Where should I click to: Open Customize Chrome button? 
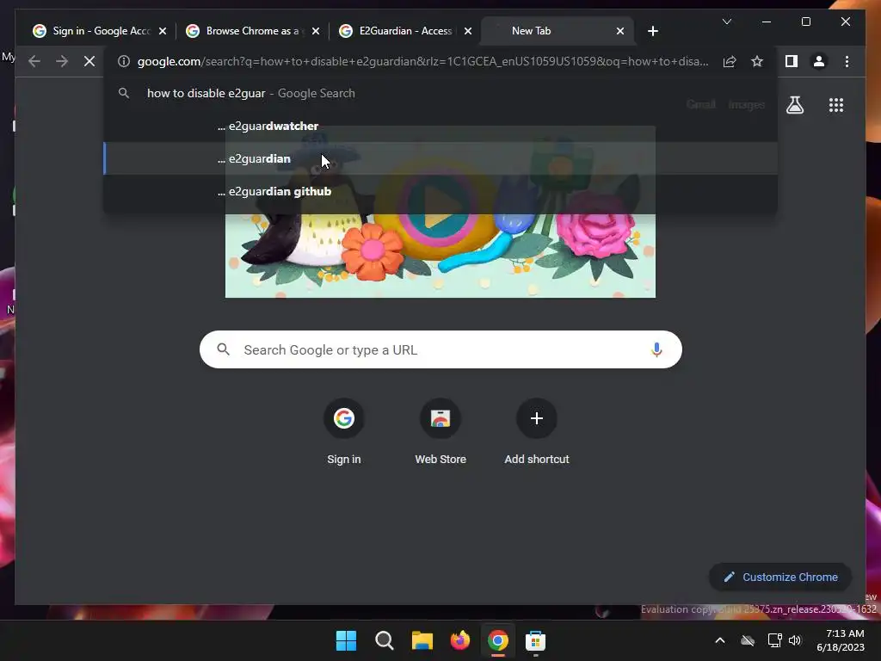779,578
